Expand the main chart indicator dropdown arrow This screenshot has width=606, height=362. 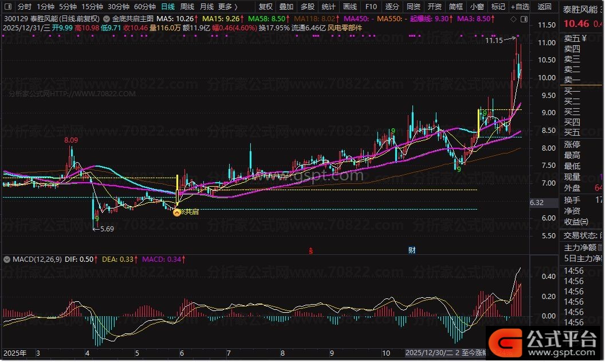pyautogui.click(x=107, y=18)
